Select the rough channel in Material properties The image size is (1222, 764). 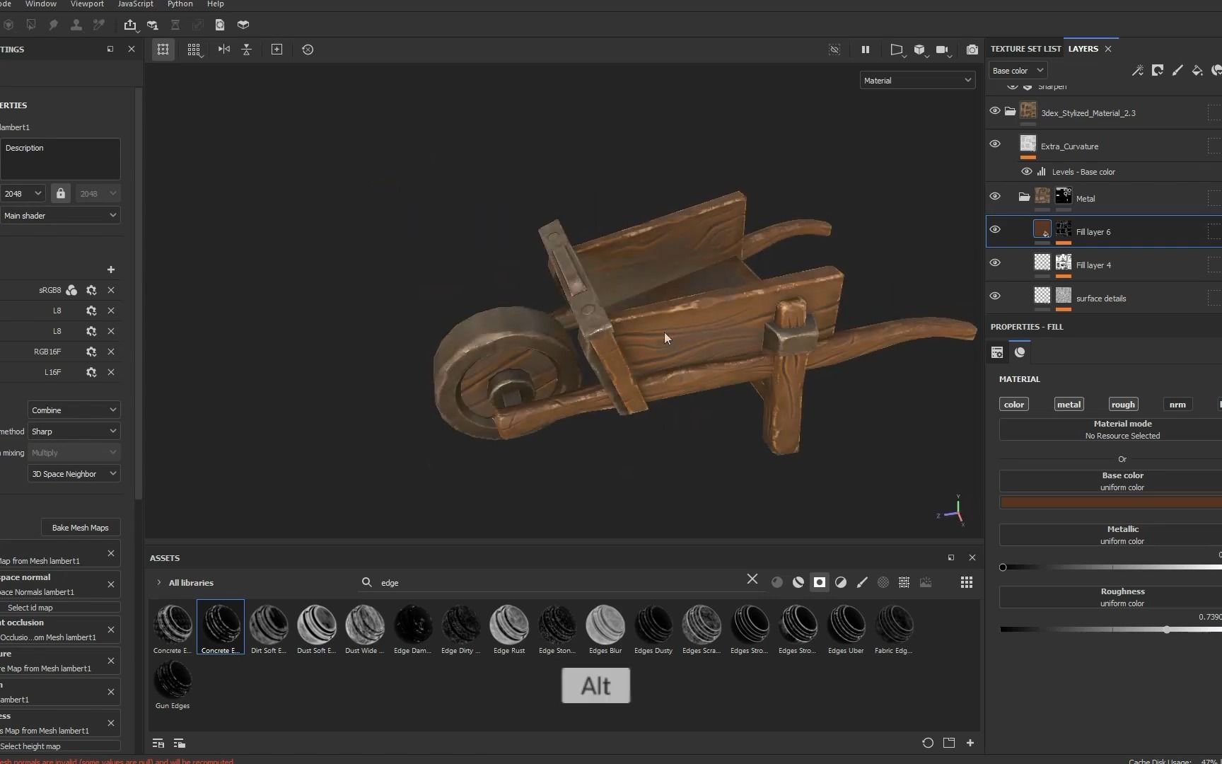point(1123,404)
